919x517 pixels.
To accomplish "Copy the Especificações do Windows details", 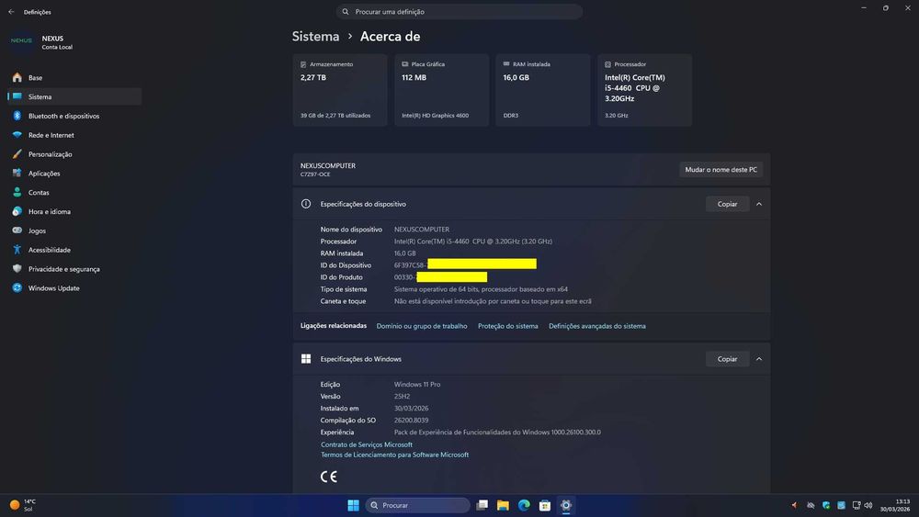I will [x=727, y=359].
